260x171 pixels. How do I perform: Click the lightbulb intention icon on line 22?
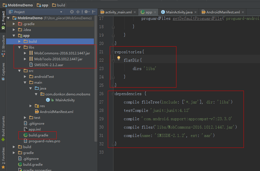(x=119, y=58)
